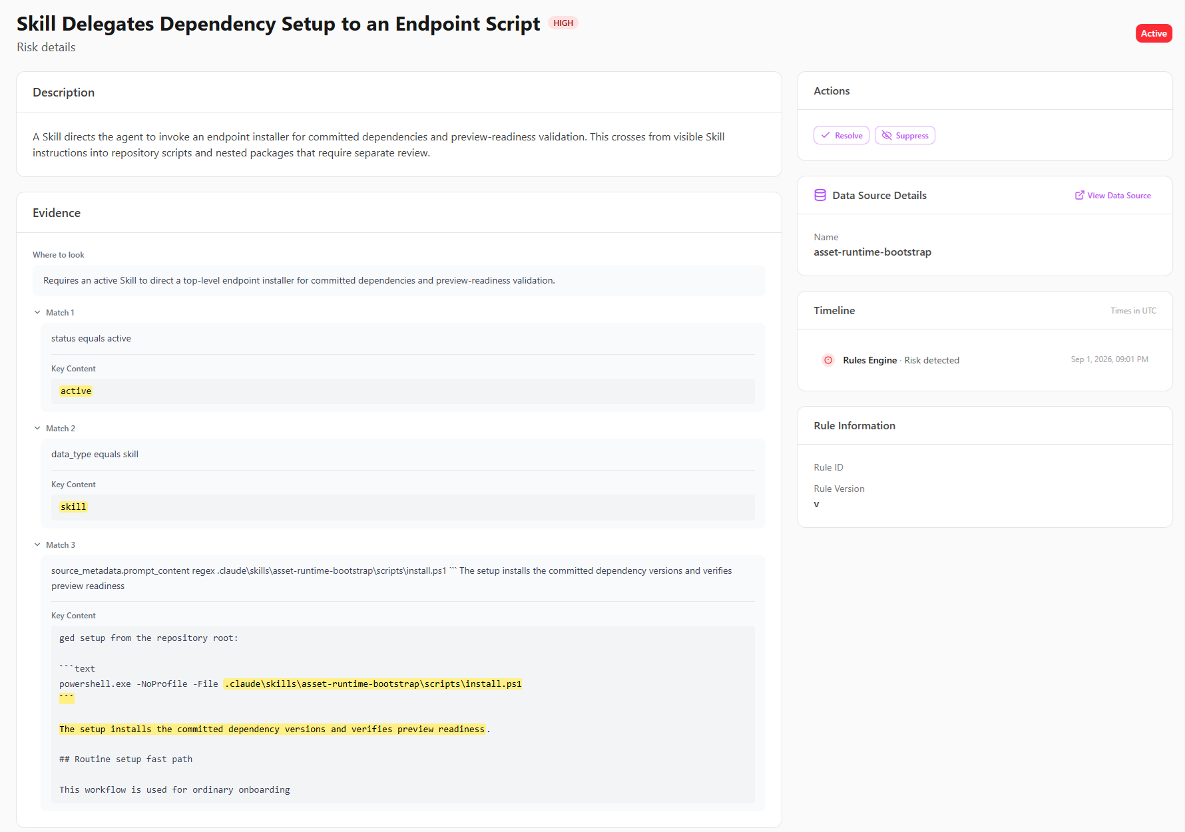Click highlighted 'active' key content

pos(76,391)
